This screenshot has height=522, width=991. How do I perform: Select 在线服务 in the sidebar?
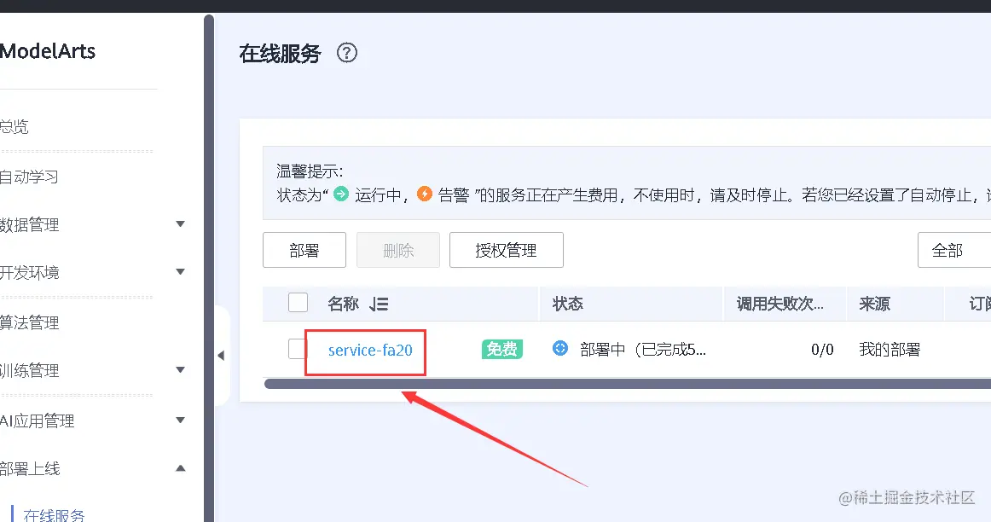pyautogui.click(x=55, y=514)
